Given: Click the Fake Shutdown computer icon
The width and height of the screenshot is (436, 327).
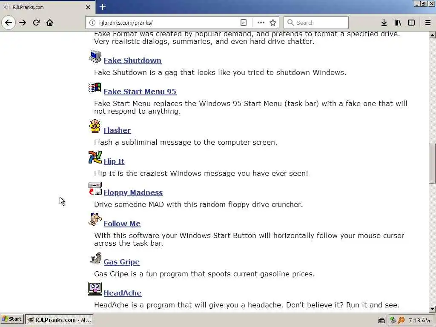Looking at the screenshot, I should point(95,57).
